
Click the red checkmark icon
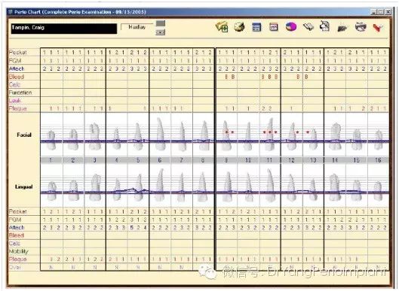tap(378, 27)
